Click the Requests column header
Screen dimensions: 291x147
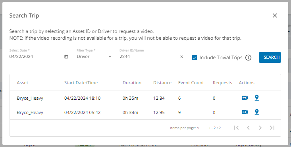pos(222,83)
